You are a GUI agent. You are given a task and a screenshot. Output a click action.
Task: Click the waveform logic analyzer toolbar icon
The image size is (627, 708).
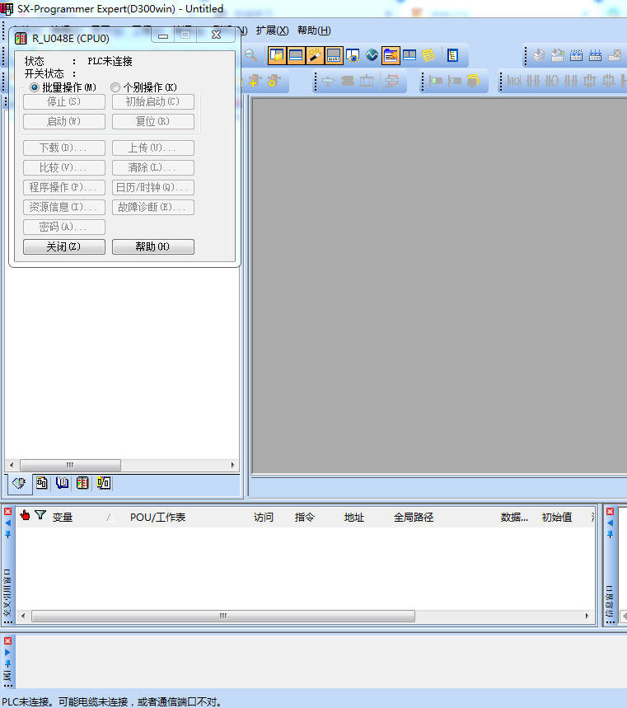tap(372, 55)
